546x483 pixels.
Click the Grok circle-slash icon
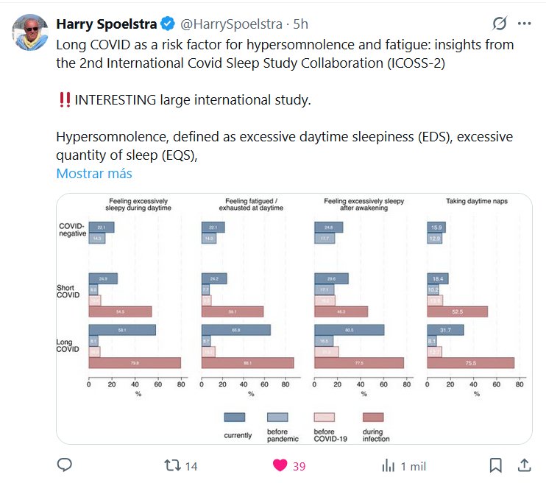(x=500, y=24)
